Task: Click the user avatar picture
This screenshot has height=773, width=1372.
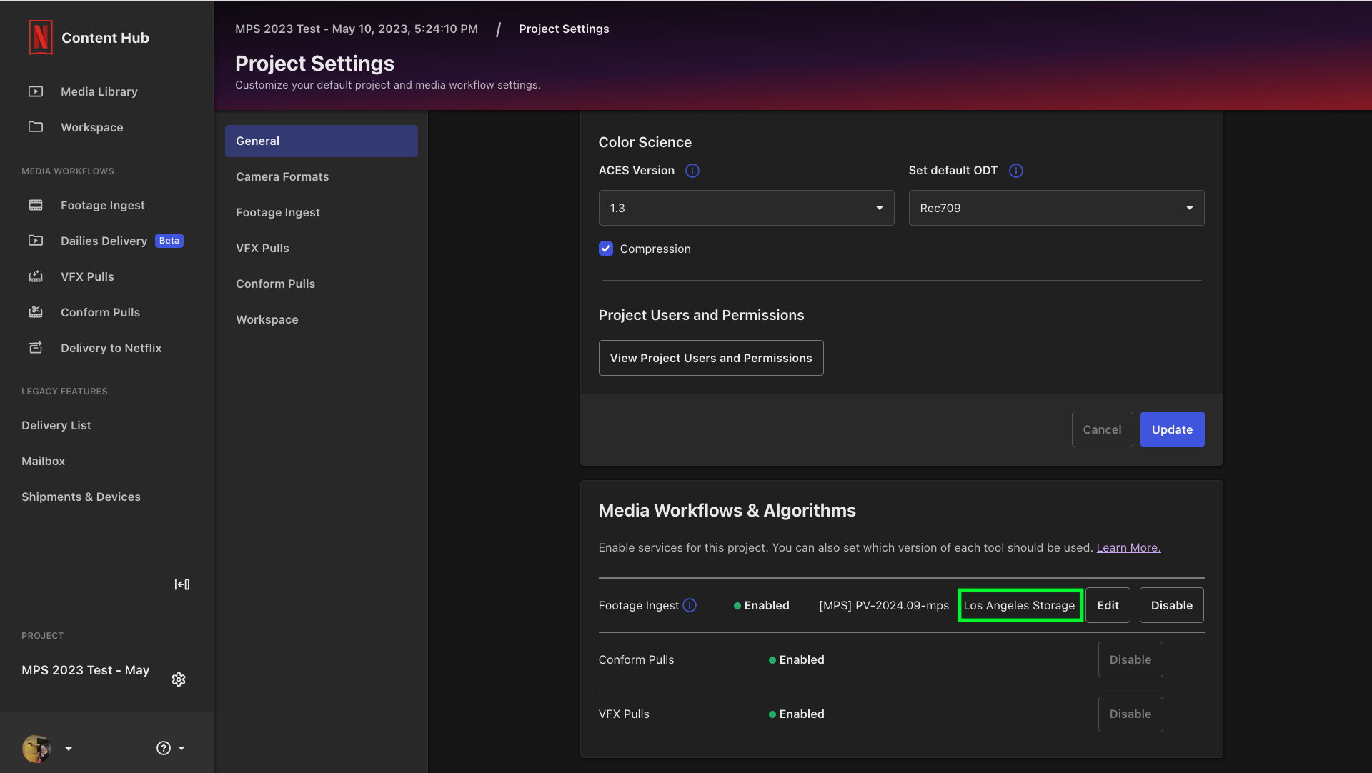Action: tap(36, 748)
